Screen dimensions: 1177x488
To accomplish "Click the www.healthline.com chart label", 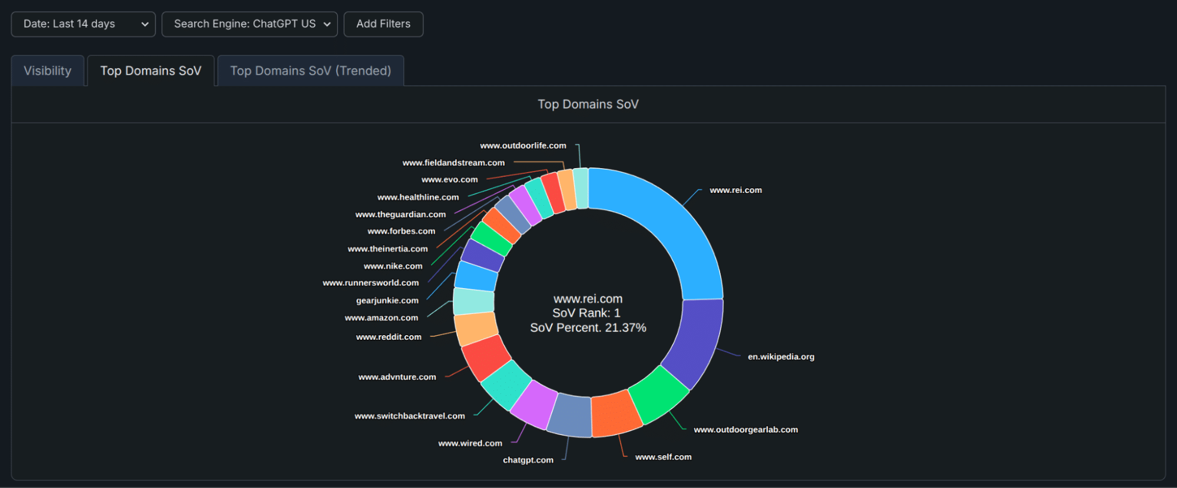I will (x=418, y=197).
